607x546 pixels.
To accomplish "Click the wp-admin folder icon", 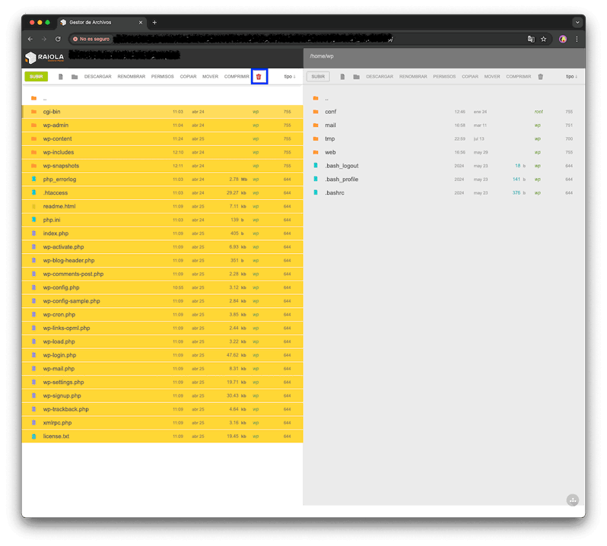I will tap(34, 125).
